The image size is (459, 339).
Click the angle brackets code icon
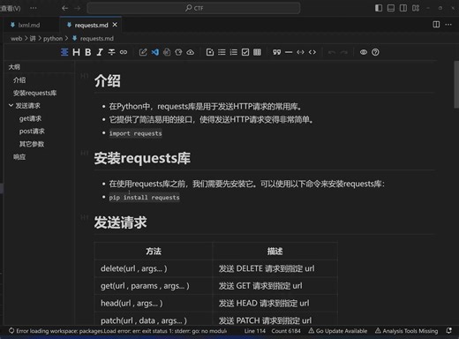312,52
